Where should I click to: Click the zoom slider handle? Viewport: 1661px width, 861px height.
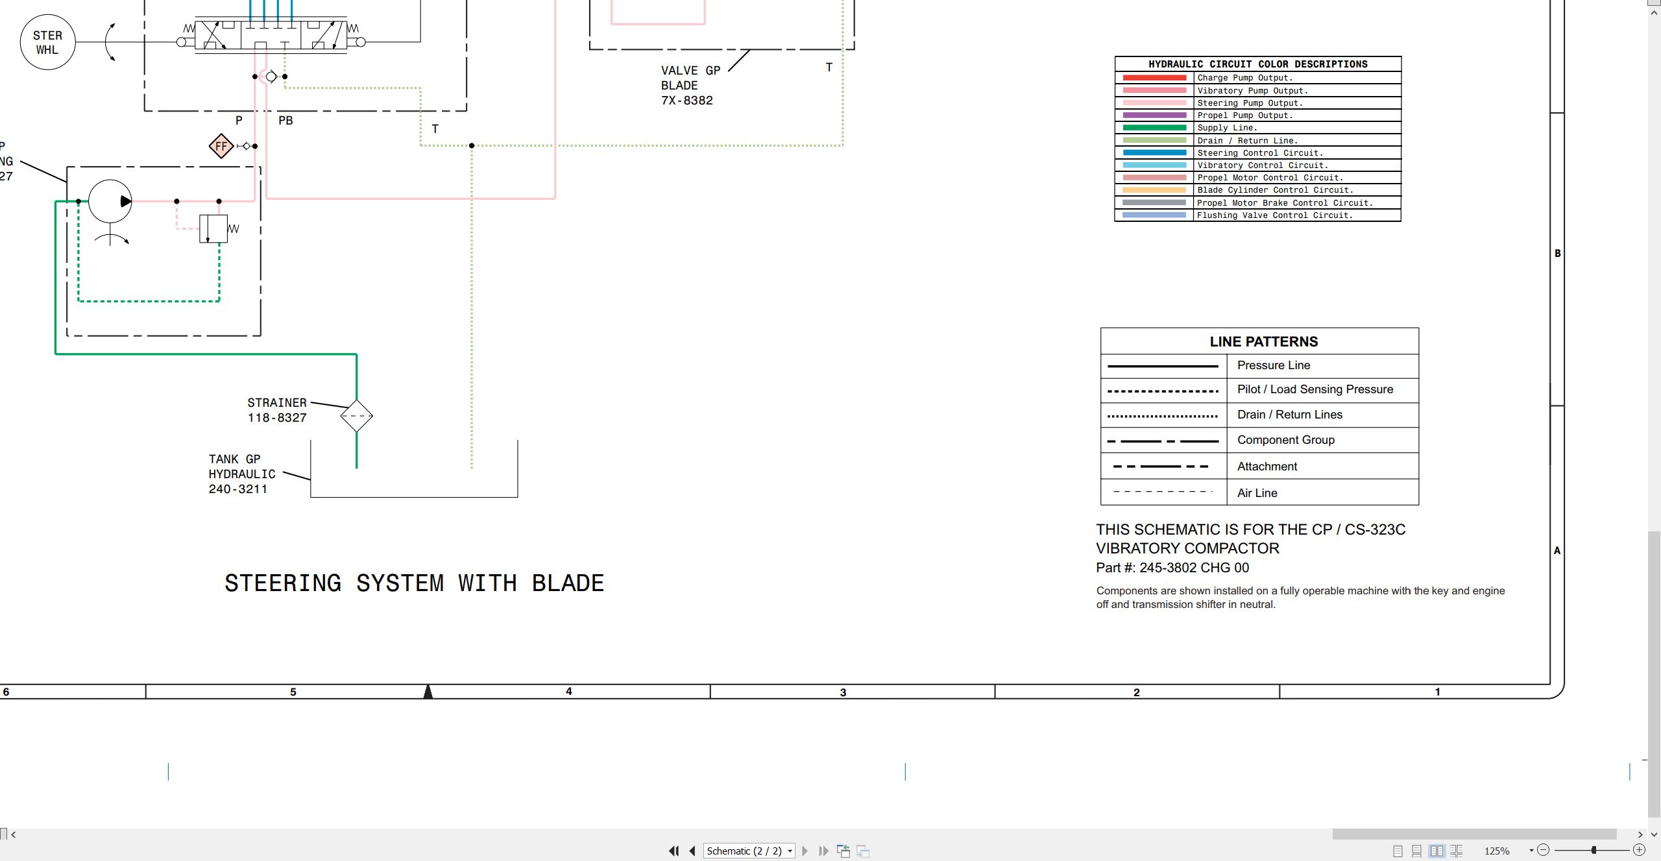[1594, 850]
